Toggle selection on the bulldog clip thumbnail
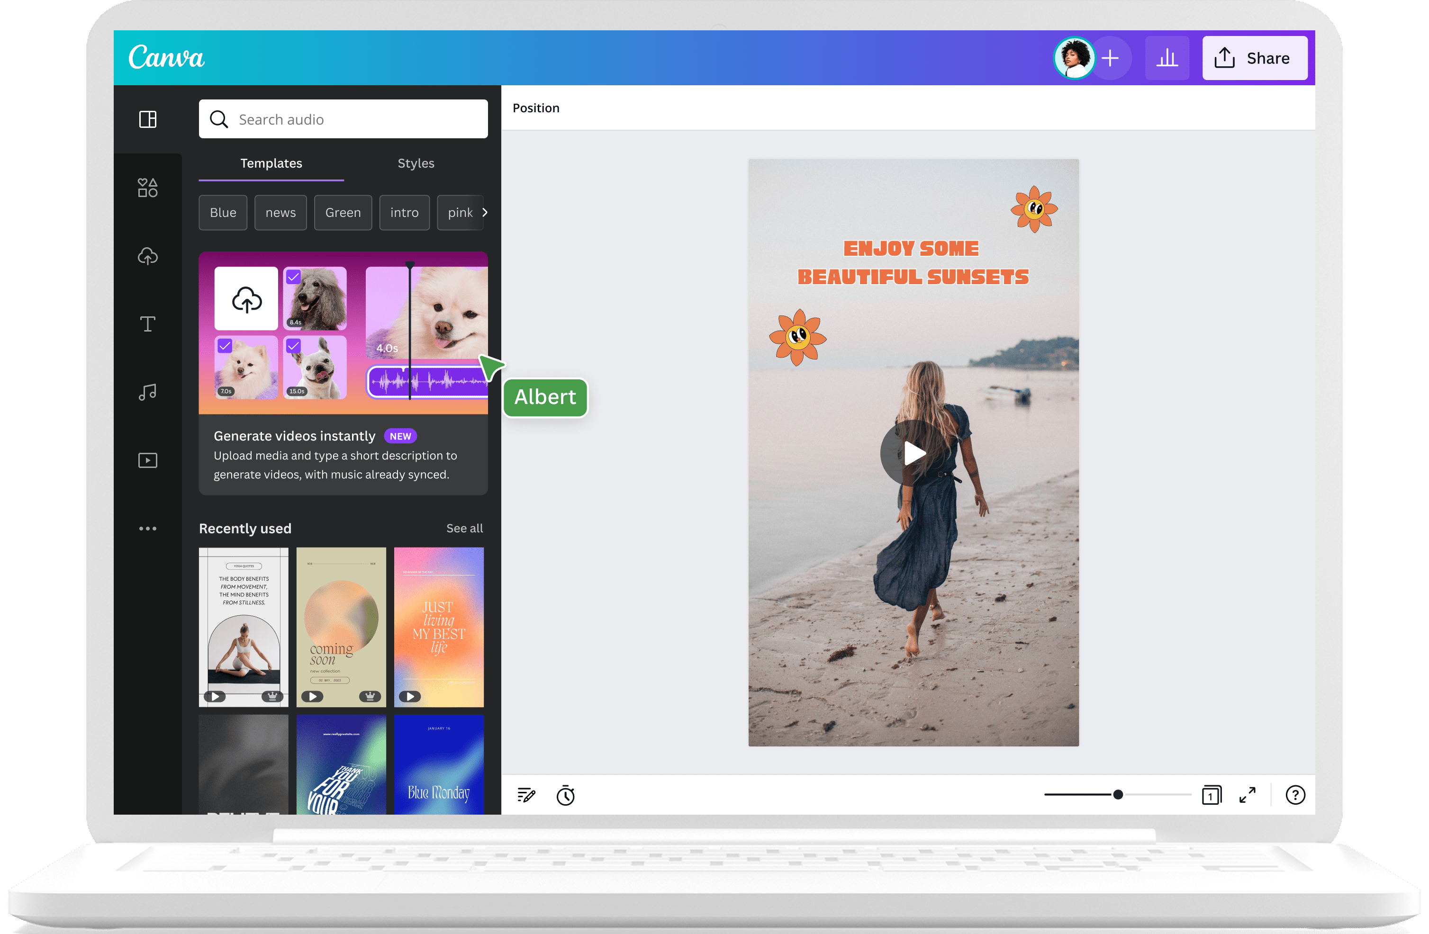 (x=294, y=345)
